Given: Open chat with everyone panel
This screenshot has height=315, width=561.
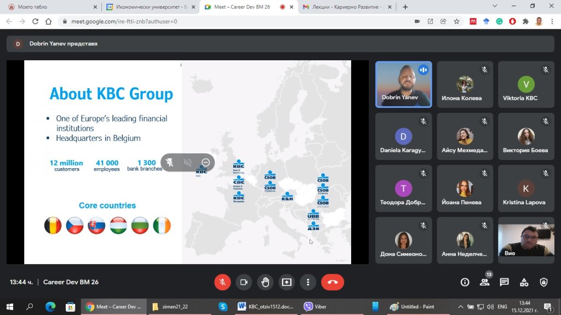Looking at the screenshot, I should (504, 283).
